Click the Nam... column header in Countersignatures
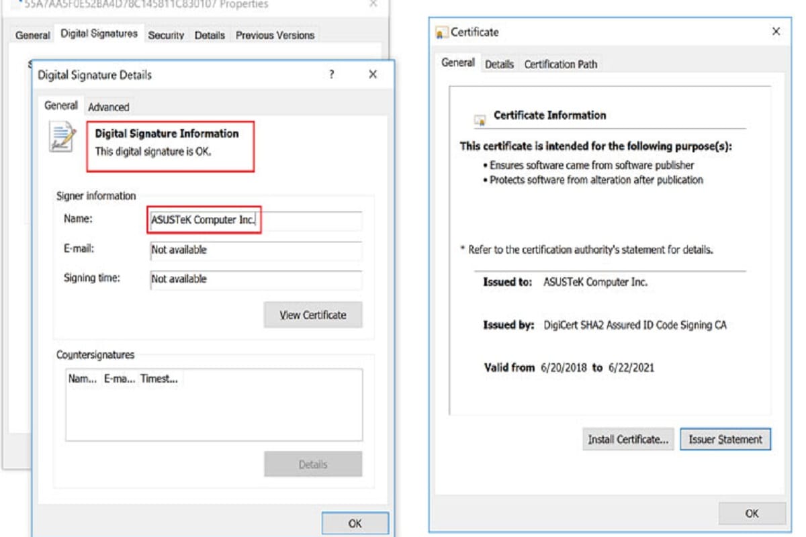806x537 pixels. pyautogui.click(x=83, y=379)
